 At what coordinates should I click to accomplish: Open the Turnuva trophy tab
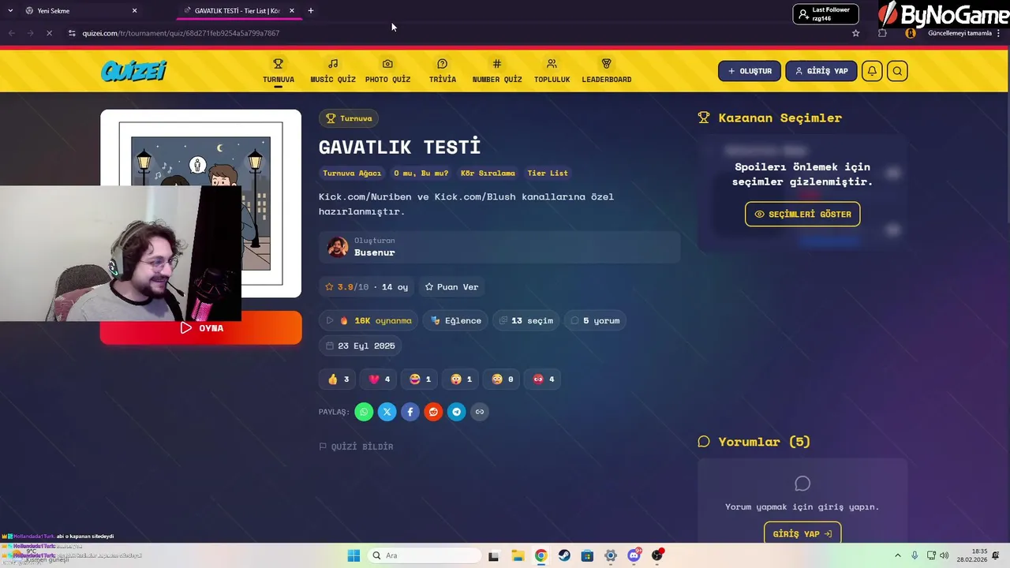pyautogui.click(x=279, y=71)
